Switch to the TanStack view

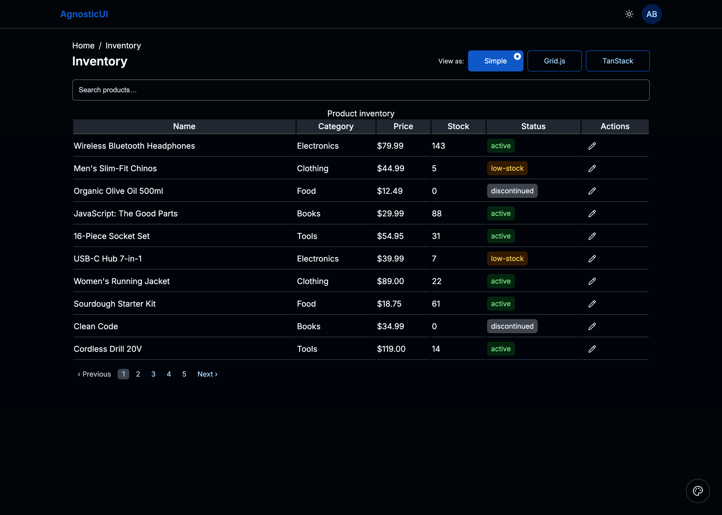pyautogui.click(x=618, y=61)
